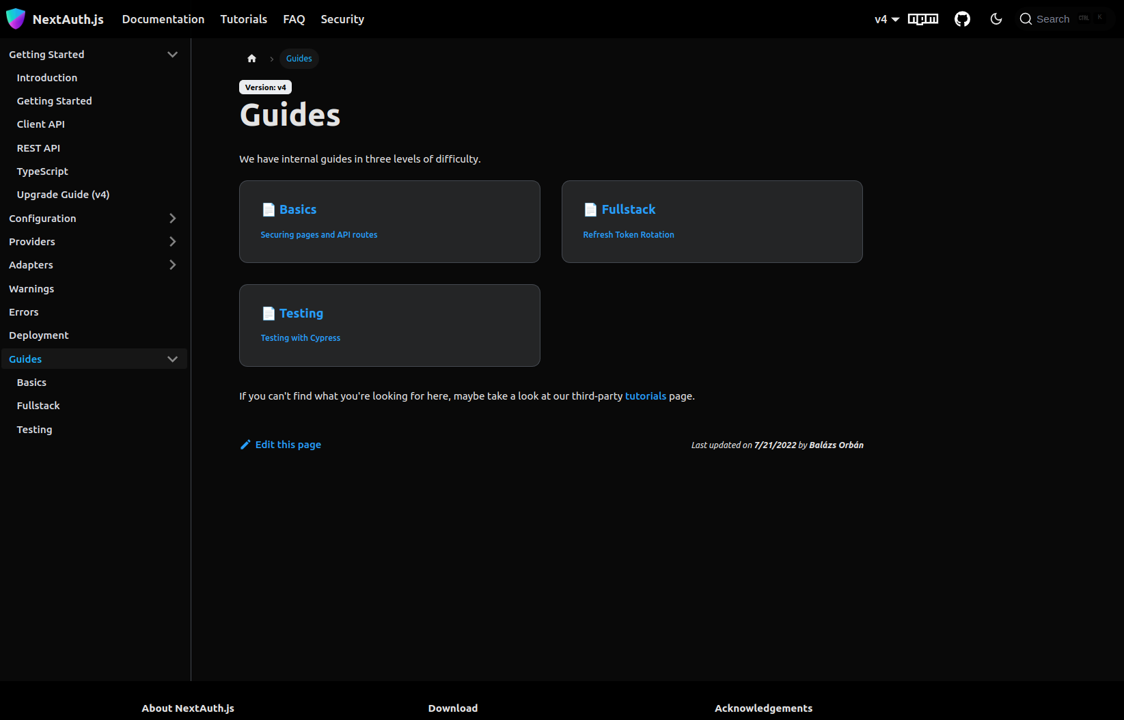Viewport: 1124px width, 720px height.
Task: Open Deployment page in sidebar
Action: pos(39,335)
